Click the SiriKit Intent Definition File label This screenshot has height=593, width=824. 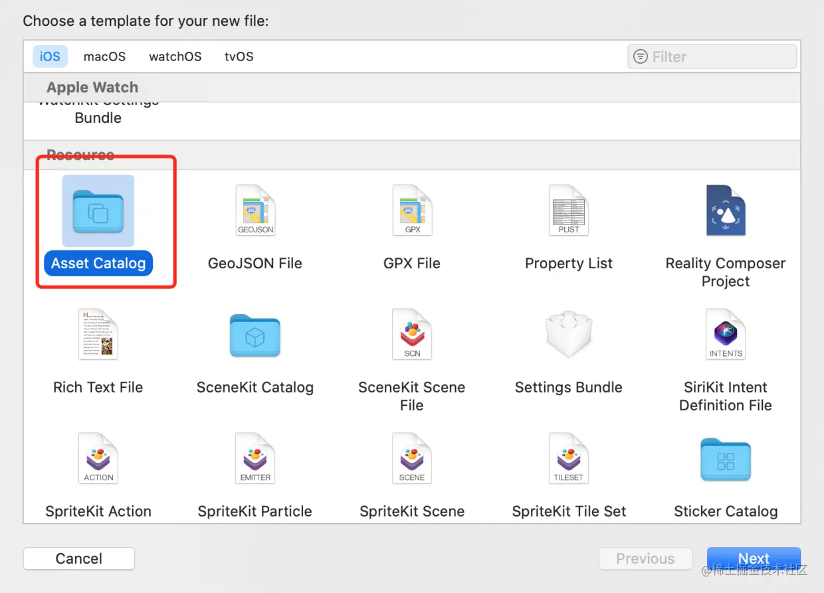(726, 396)
